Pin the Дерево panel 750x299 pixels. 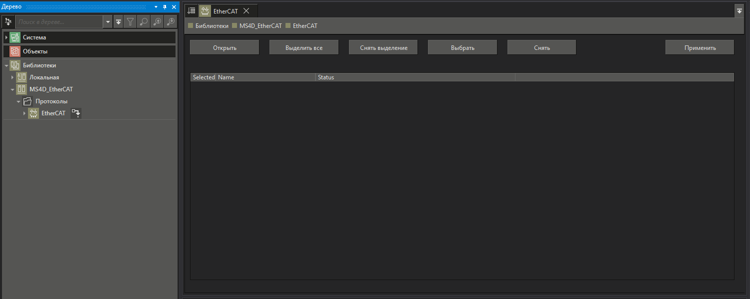pyautogui.click(x=165, y=7)
